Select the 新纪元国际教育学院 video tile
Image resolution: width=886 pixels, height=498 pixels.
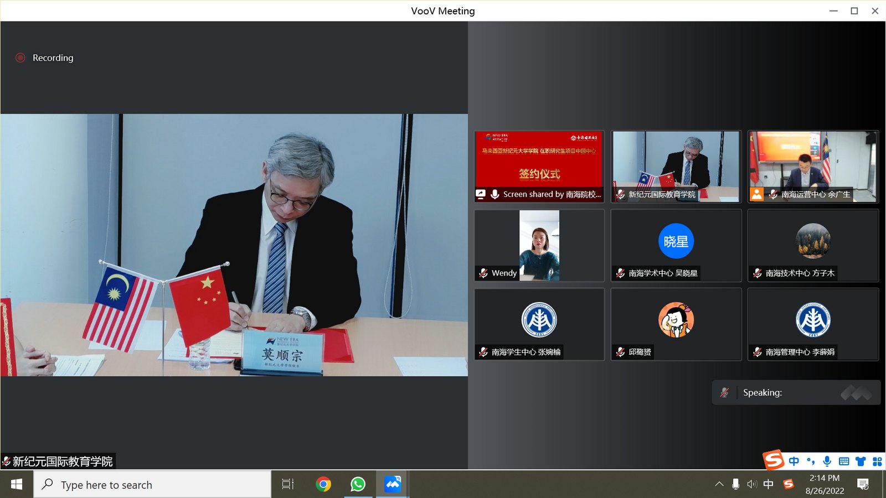[x=676, y=167]
